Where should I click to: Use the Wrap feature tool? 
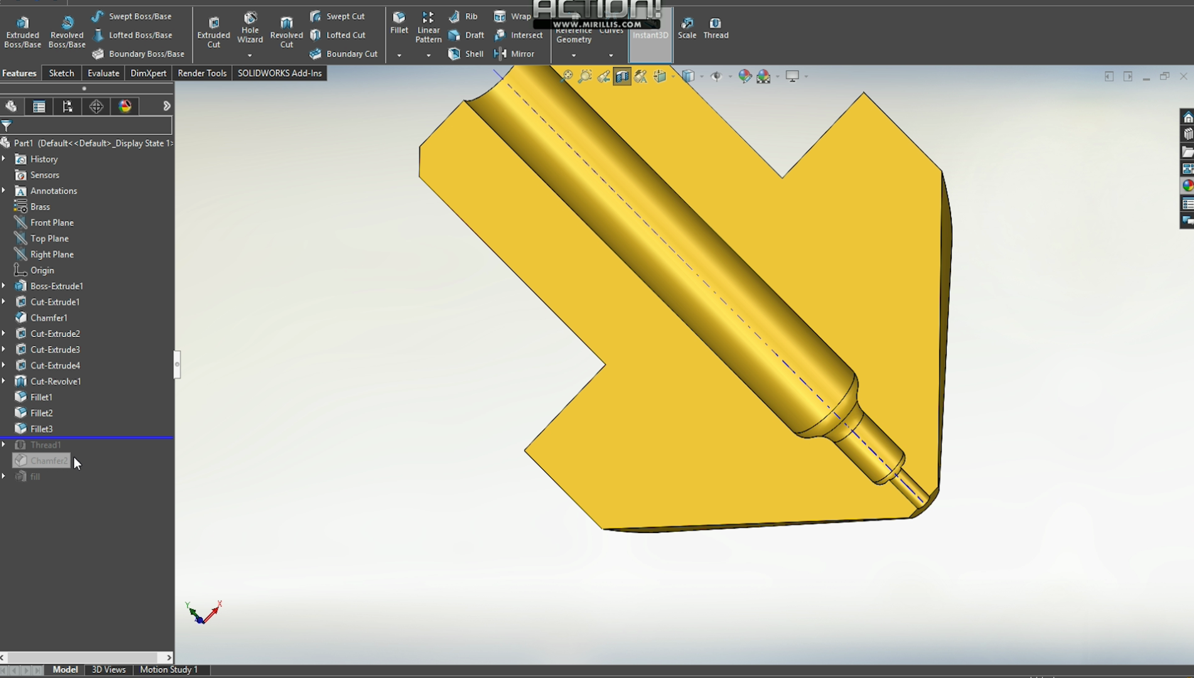point(512,16)
